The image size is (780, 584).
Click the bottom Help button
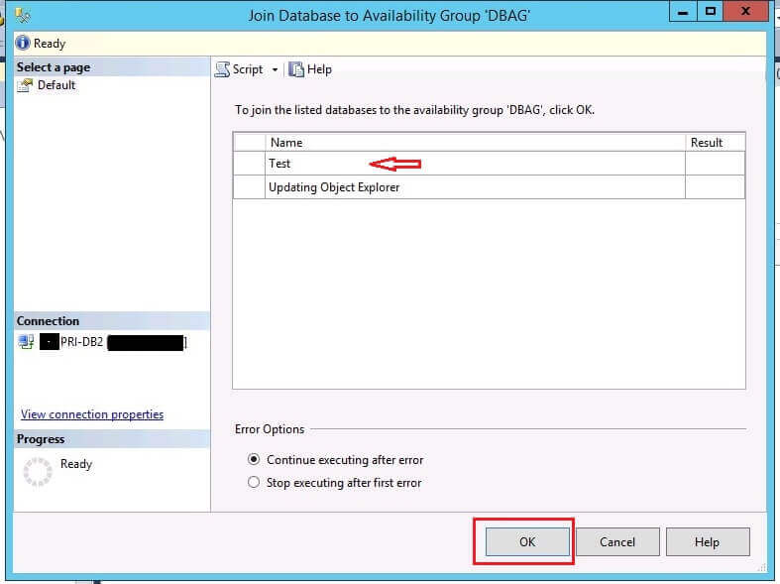[x=708, y=541]
